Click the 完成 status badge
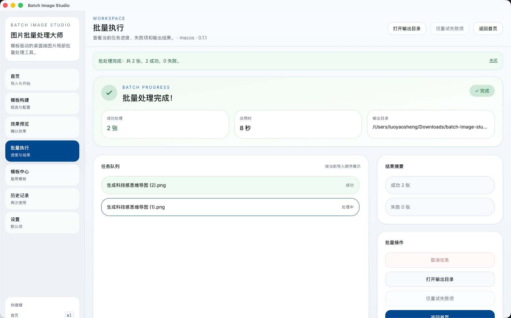511x318 pixels. click(x=482, y=90)
